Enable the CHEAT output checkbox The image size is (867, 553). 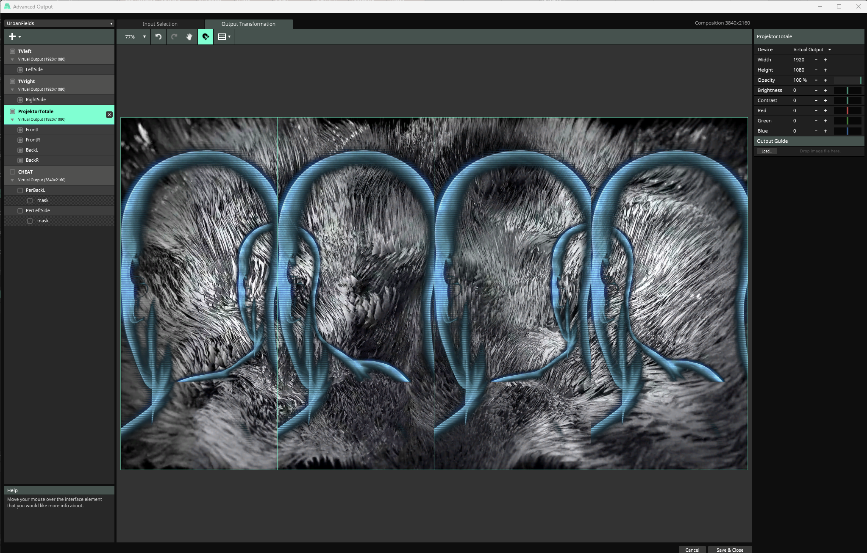[x=13, y=172]
